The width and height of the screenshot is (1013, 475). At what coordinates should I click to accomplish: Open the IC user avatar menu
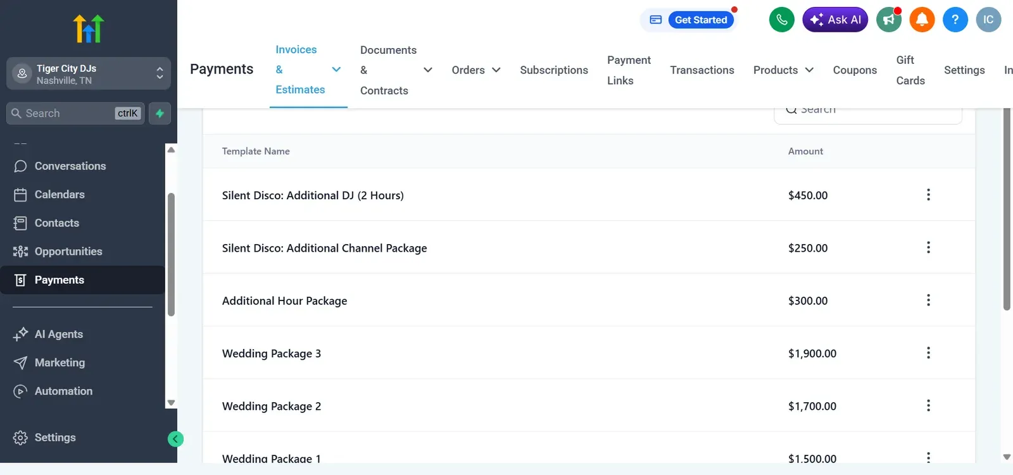[x=988, y=20]
